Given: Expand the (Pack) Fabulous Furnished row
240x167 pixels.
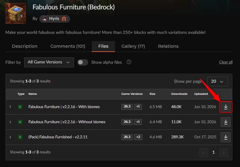Looking at the screenshot, I should tap(10, 137).
